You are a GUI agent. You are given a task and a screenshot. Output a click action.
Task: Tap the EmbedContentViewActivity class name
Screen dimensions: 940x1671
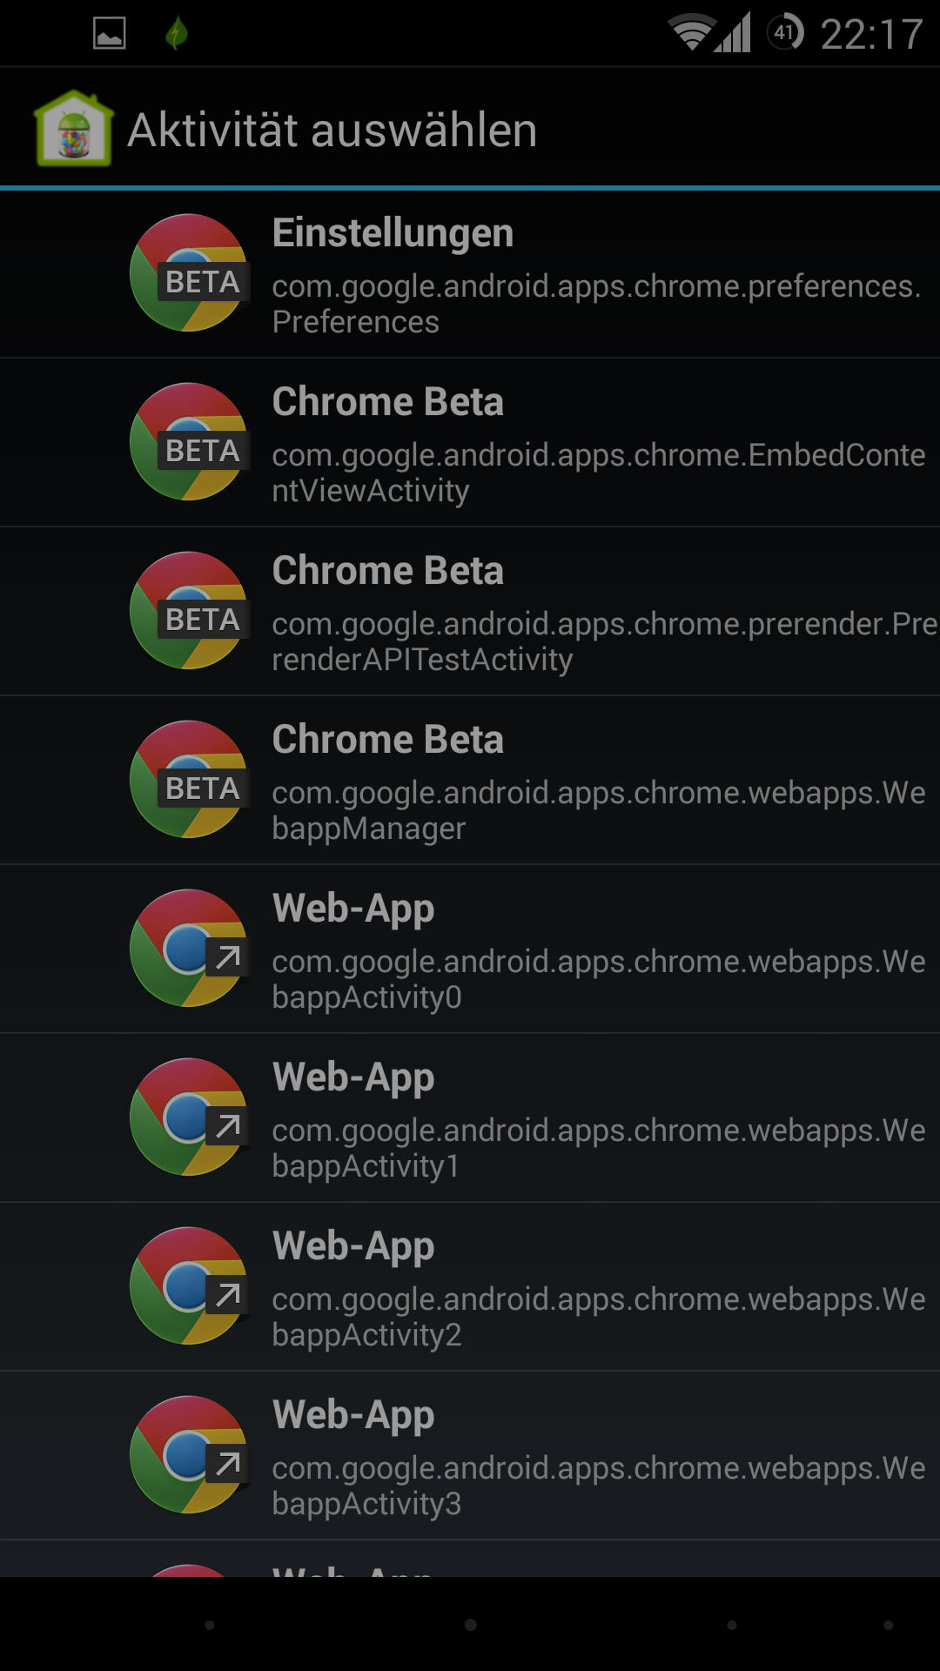click(x=599, y=473)
